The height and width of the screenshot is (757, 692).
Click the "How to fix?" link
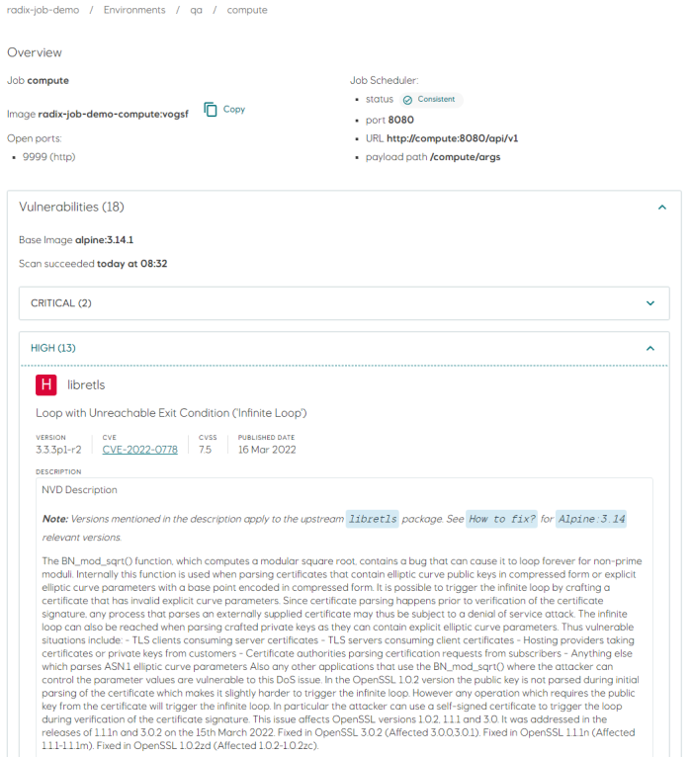pos(501,519)
